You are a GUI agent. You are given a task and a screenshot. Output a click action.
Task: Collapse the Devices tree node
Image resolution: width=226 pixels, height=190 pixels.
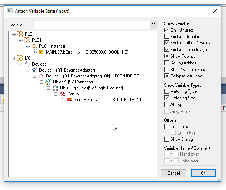coord(20,64)
